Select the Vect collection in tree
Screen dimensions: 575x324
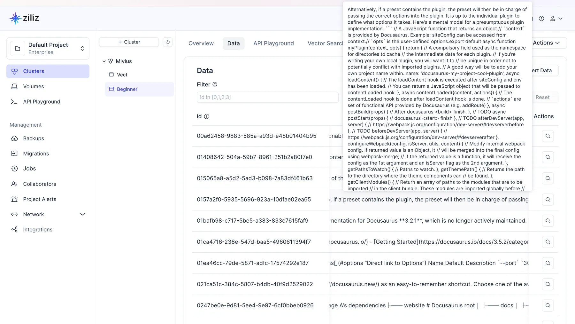click(x=122, y=75)
